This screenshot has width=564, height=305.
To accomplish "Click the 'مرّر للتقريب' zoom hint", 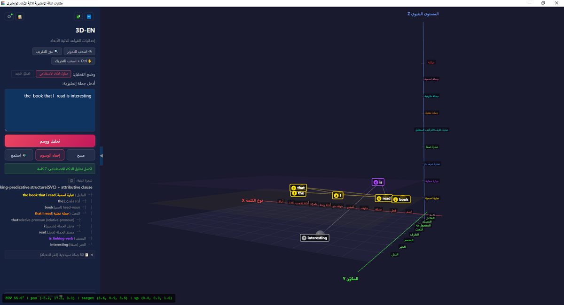I will point(47,51).
